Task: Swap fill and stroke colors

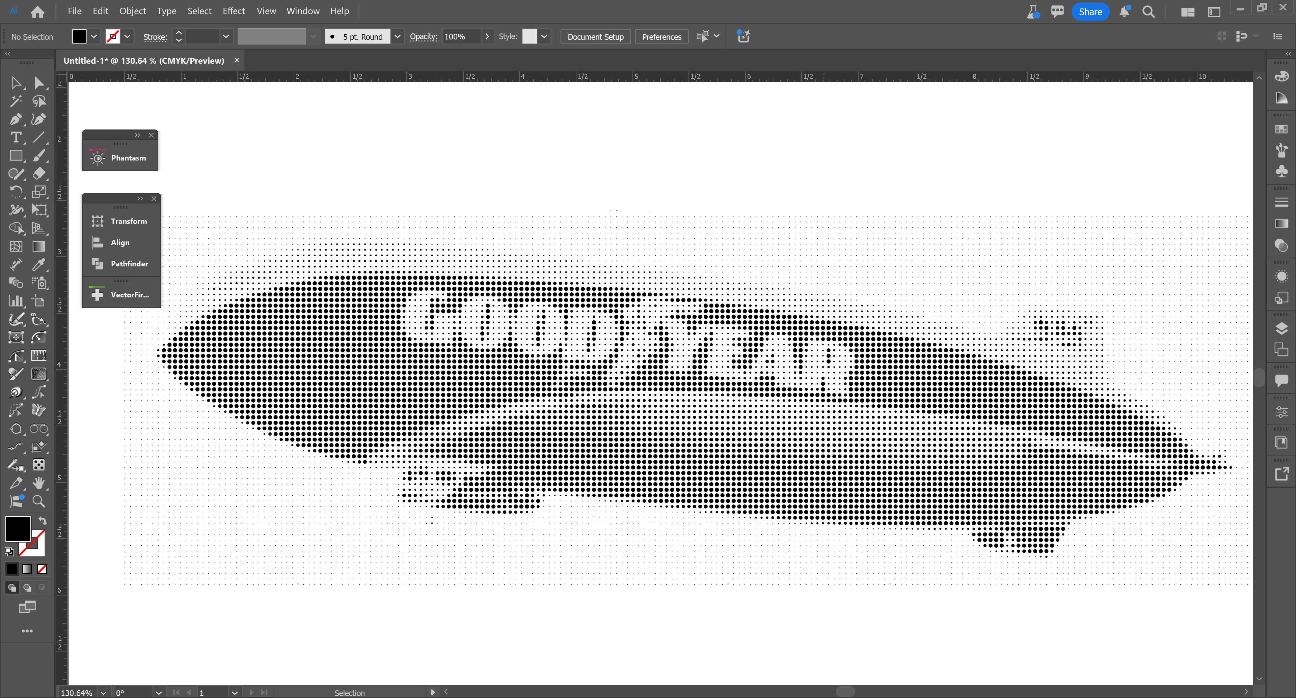Action: 43,521
